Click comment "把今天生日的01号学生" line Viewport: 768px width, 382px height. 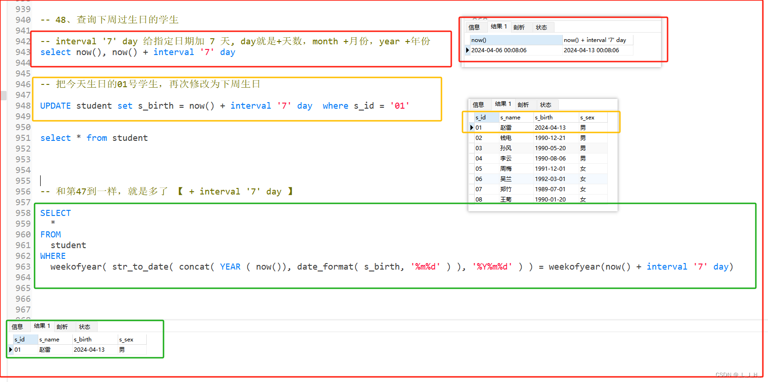(x=150, y=84)
